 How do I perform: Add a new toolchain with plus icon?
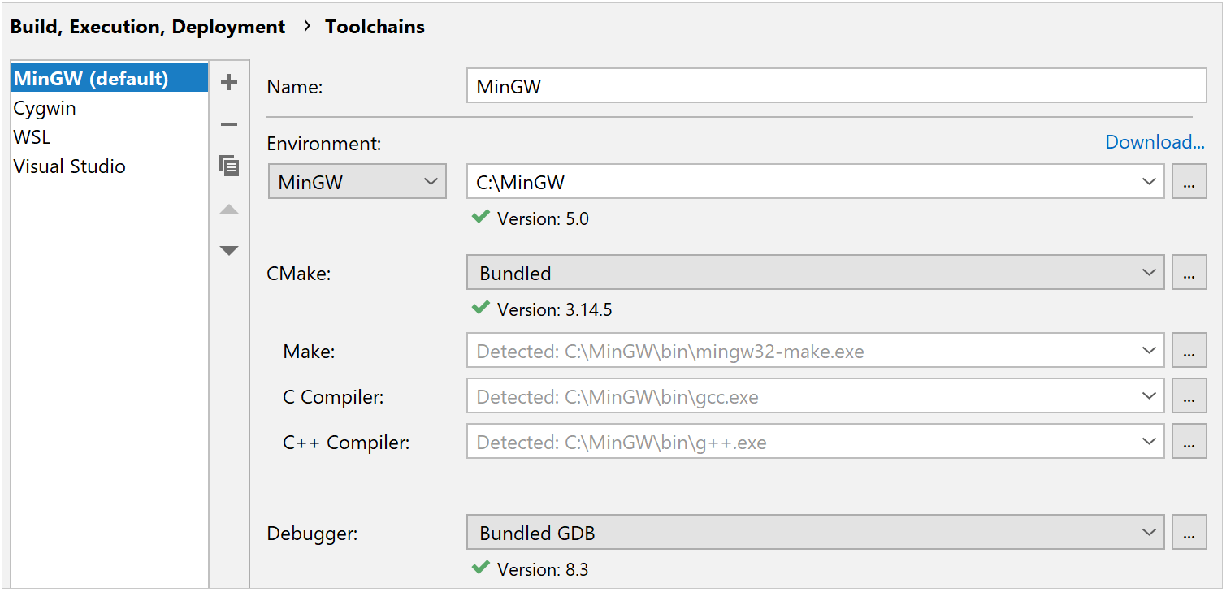click(x=229, y=82)
